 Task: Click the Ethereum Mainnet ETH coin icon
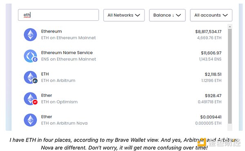[x=30, y=35]
